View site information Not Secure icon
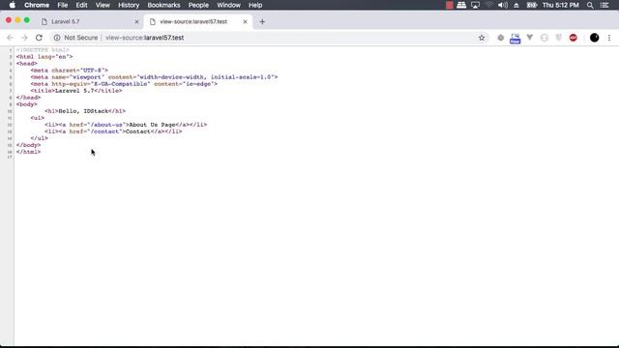 pyautogui.click(x=57, y=38)
